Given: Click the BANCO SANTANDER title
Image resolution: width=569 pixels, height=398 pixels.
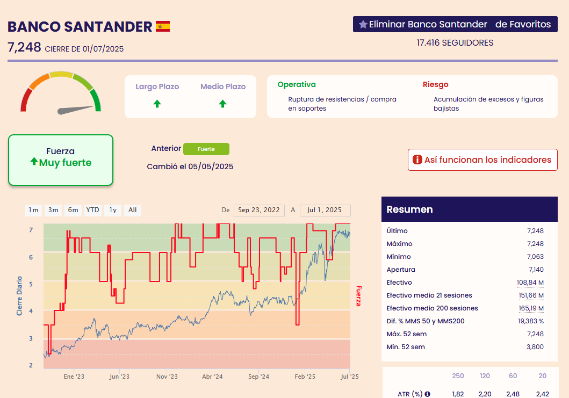Looking at the screenshot, I should pos(80,27).
